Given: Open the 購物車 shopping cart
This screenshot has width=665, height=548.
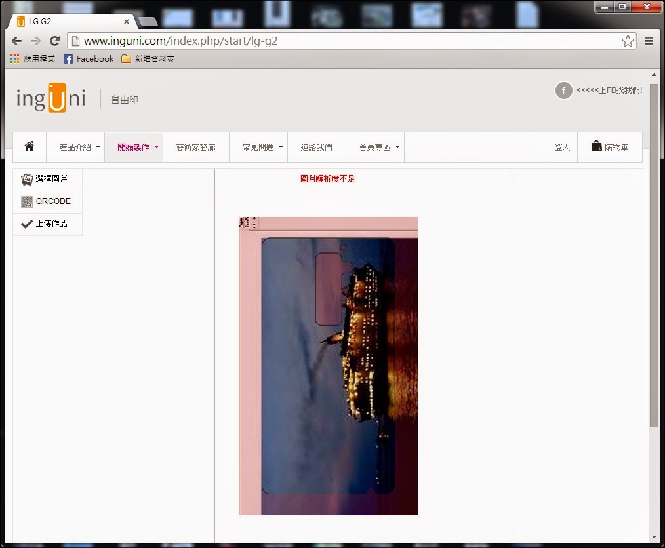Looking at the screenshot, I should click(610, 147).
